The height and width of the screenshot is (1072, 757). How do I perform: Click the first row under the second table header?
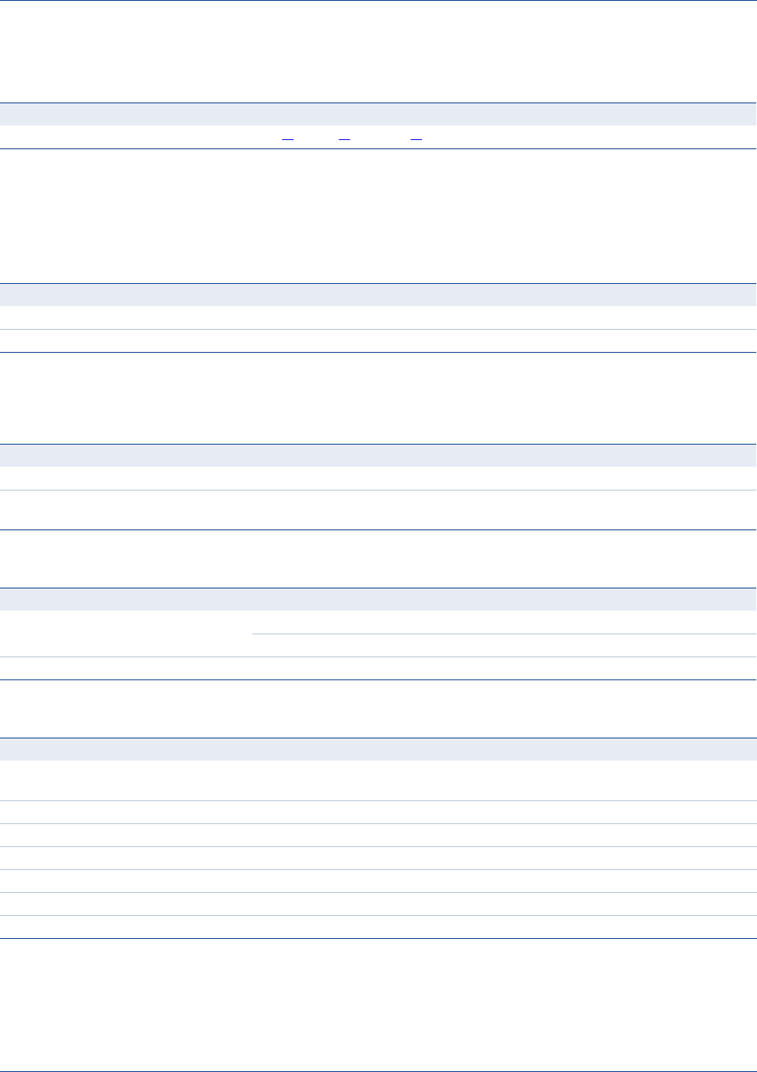click(378, 318)
